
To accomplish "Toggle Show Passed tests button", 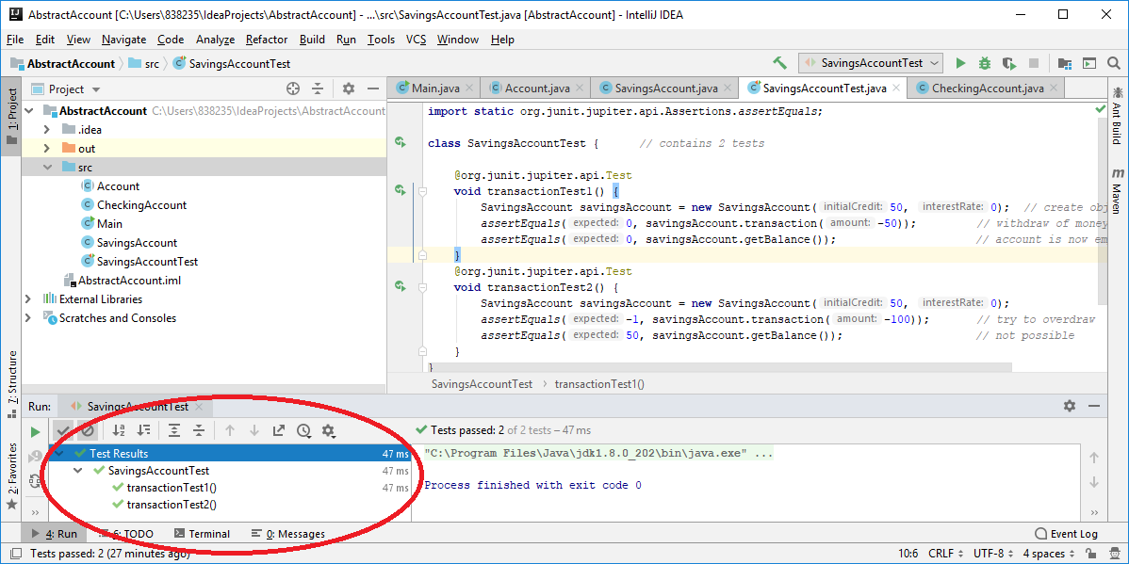I will 63,431.
